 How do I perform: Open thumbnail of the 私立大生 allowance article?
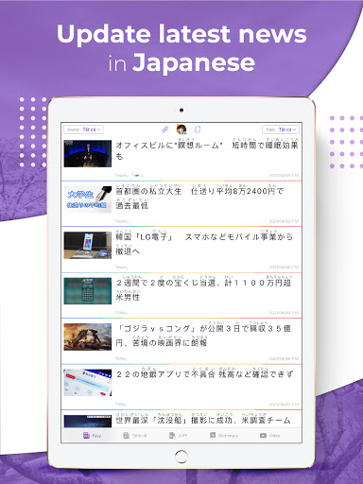(x=88, y=199)
